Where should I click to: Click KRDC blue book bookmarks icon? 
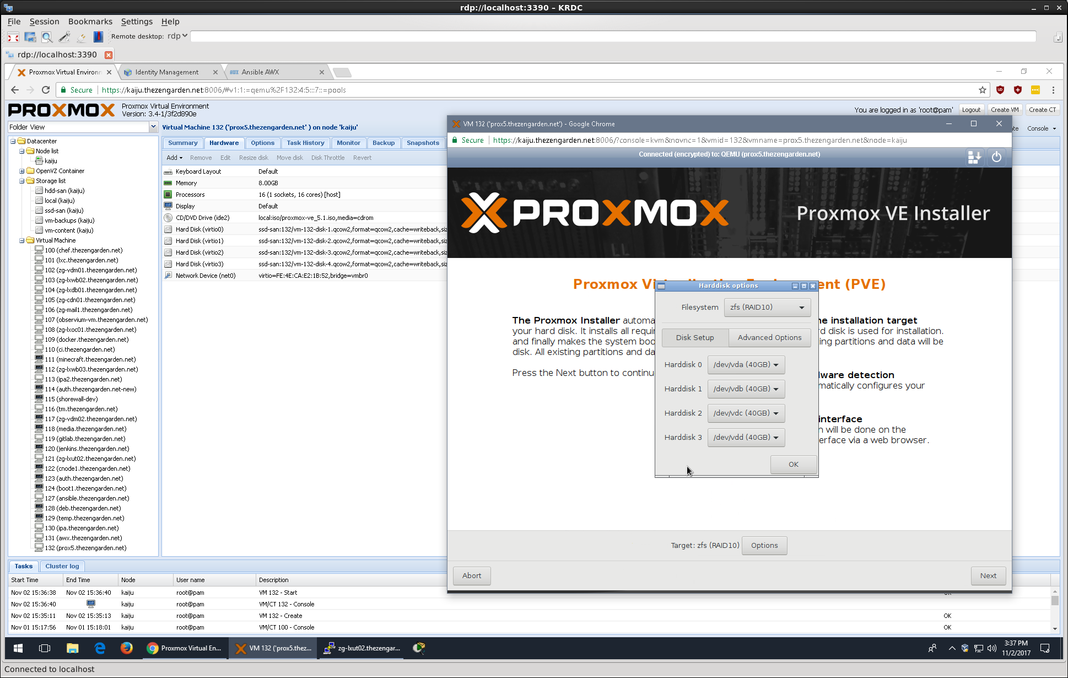pyautogui.click(x=98, y=37)
